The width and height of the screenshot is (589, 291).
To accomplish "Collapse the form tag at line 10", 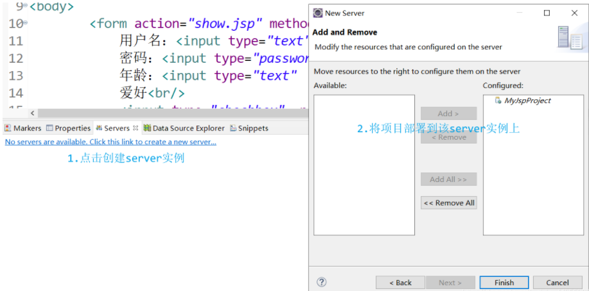I will click(x=25, y=24).
